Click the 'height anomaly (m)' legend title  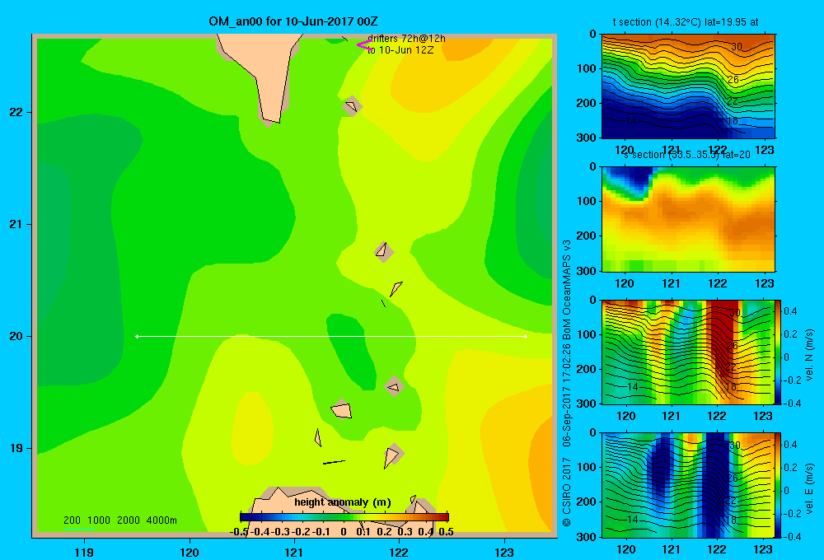[x=343, y=502]
